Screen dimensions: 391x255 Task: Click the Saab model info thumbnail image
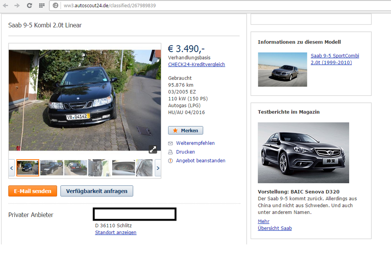tap(283, 69)
